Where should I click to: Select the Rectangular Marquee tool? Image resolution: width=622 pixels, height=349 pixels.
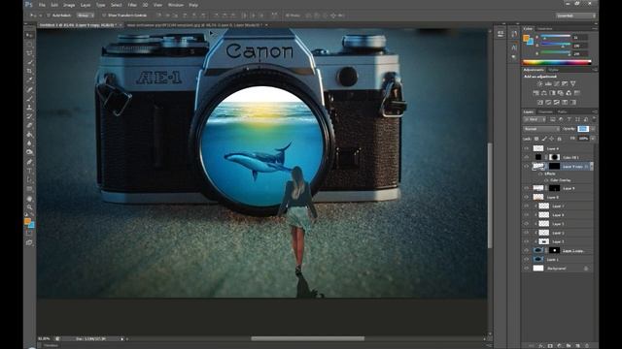(29, 45)
